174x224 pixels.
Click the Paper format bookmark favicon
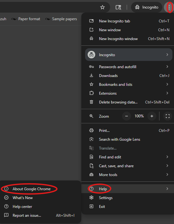pos(14,19)
